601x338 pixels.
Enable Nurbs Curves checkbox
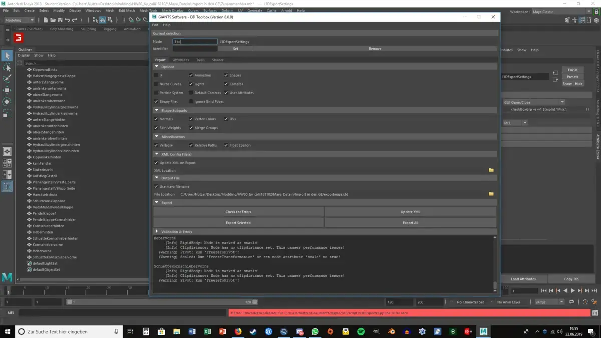coord(156,84)
